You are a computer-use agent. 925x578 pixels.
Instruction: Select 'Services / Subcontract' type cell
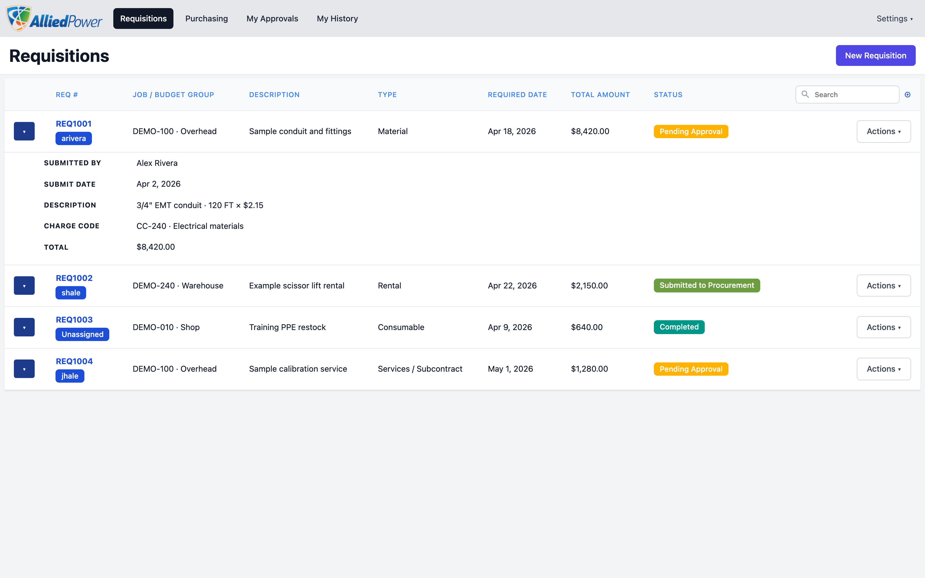point(420,369)
